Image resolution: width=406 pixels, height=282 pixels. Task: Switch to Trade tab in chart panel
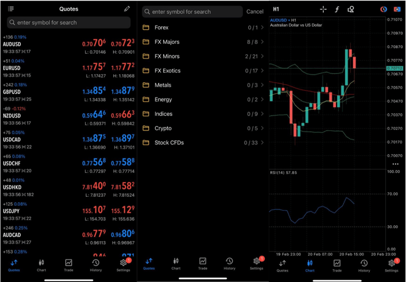[337, 265]
